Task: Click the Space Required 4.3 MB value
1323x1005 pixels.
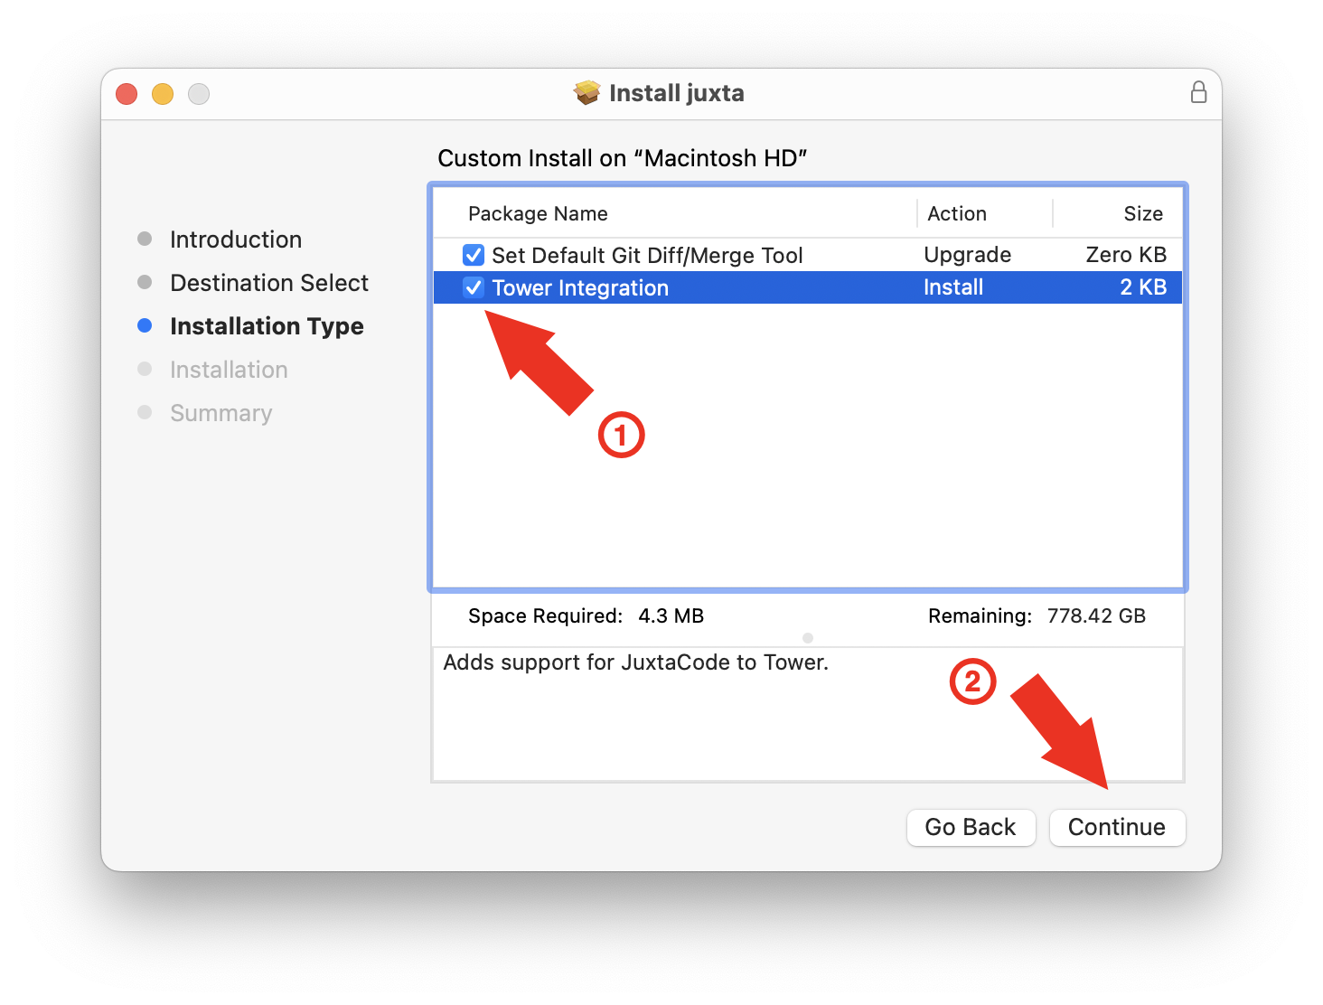Action: (x=671, y=615)
